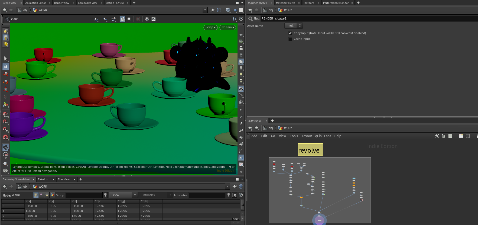The height and width of the screenshot is (225, 478).
Task: Select the arrow Select tool in viewport toolbar
Action: click(x=6, y=59)
